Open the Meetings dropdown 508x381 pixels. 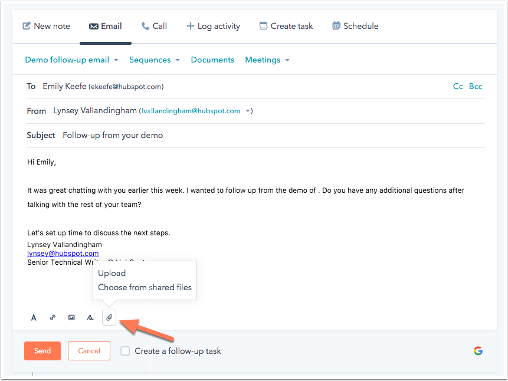[267, 60]
